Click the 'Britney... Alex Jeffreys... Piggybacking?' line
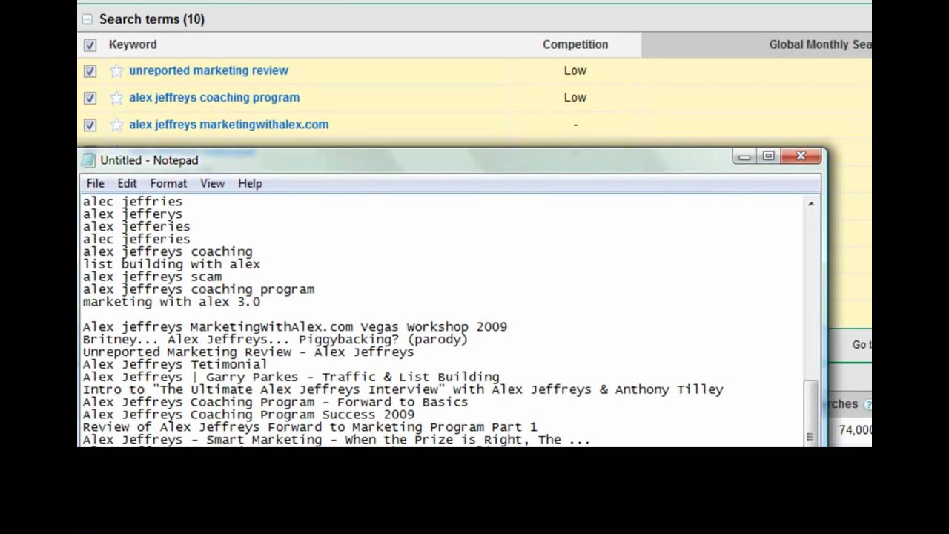This screenshot has height=534, width=949. [275, 339]
